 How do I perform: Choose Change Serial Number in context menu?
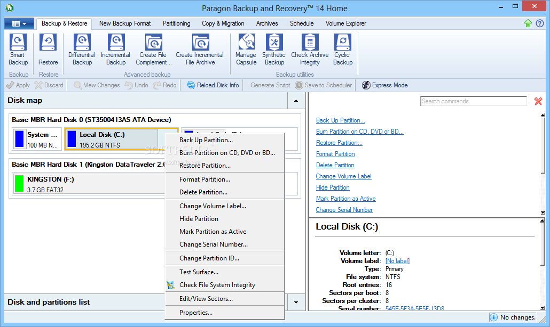click(x=225, y=244)
